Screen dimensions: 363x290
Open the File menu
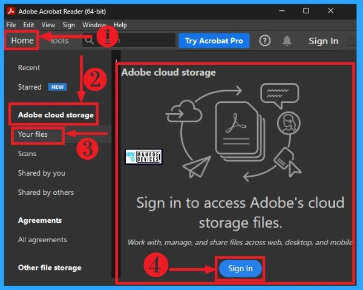(11, 25)
